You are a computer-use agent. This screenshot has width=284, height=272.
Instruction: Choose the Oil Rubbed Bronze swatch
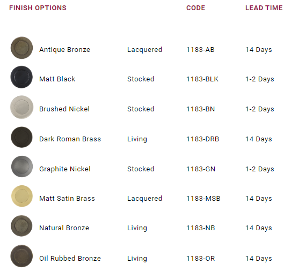(21, 256)
